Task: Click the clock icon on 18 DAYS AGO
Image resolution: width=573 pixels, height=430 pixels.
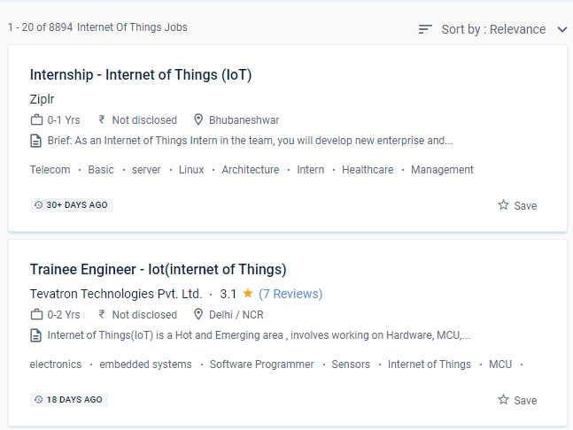Action: coord(38,400)
